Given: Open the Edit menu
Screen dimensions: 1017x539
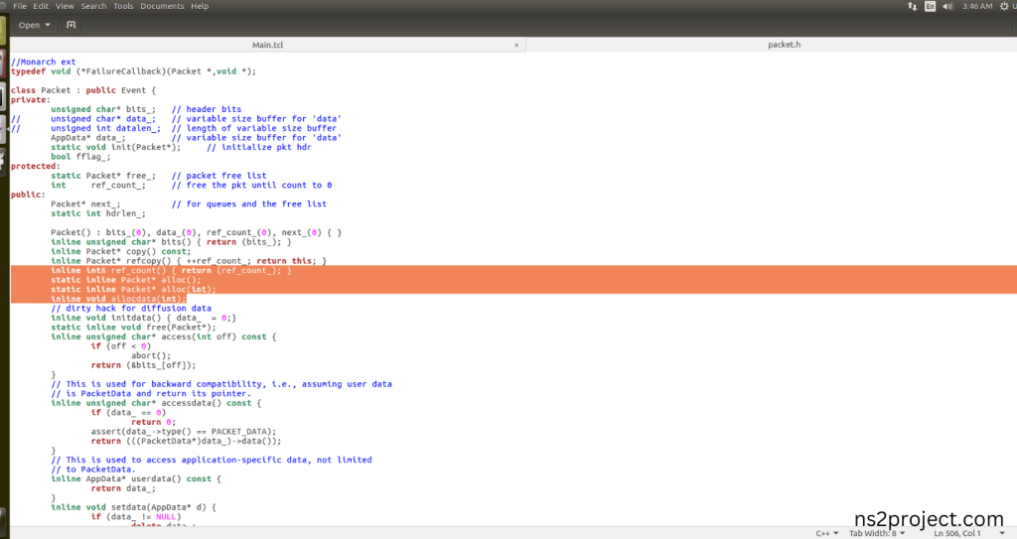Looking at the screenshot, I should [x=41, y=6].
